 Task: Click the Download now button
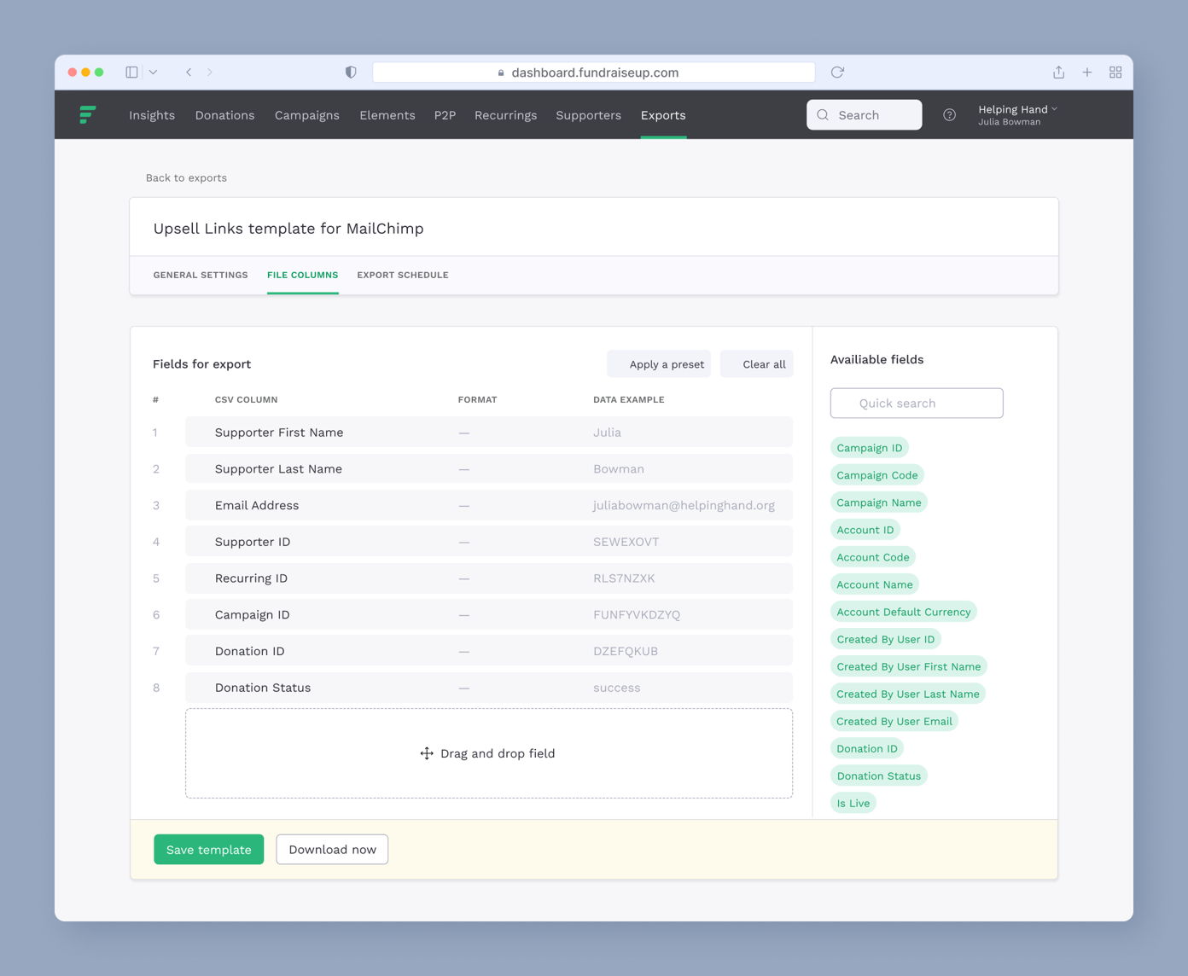point(332,850)
